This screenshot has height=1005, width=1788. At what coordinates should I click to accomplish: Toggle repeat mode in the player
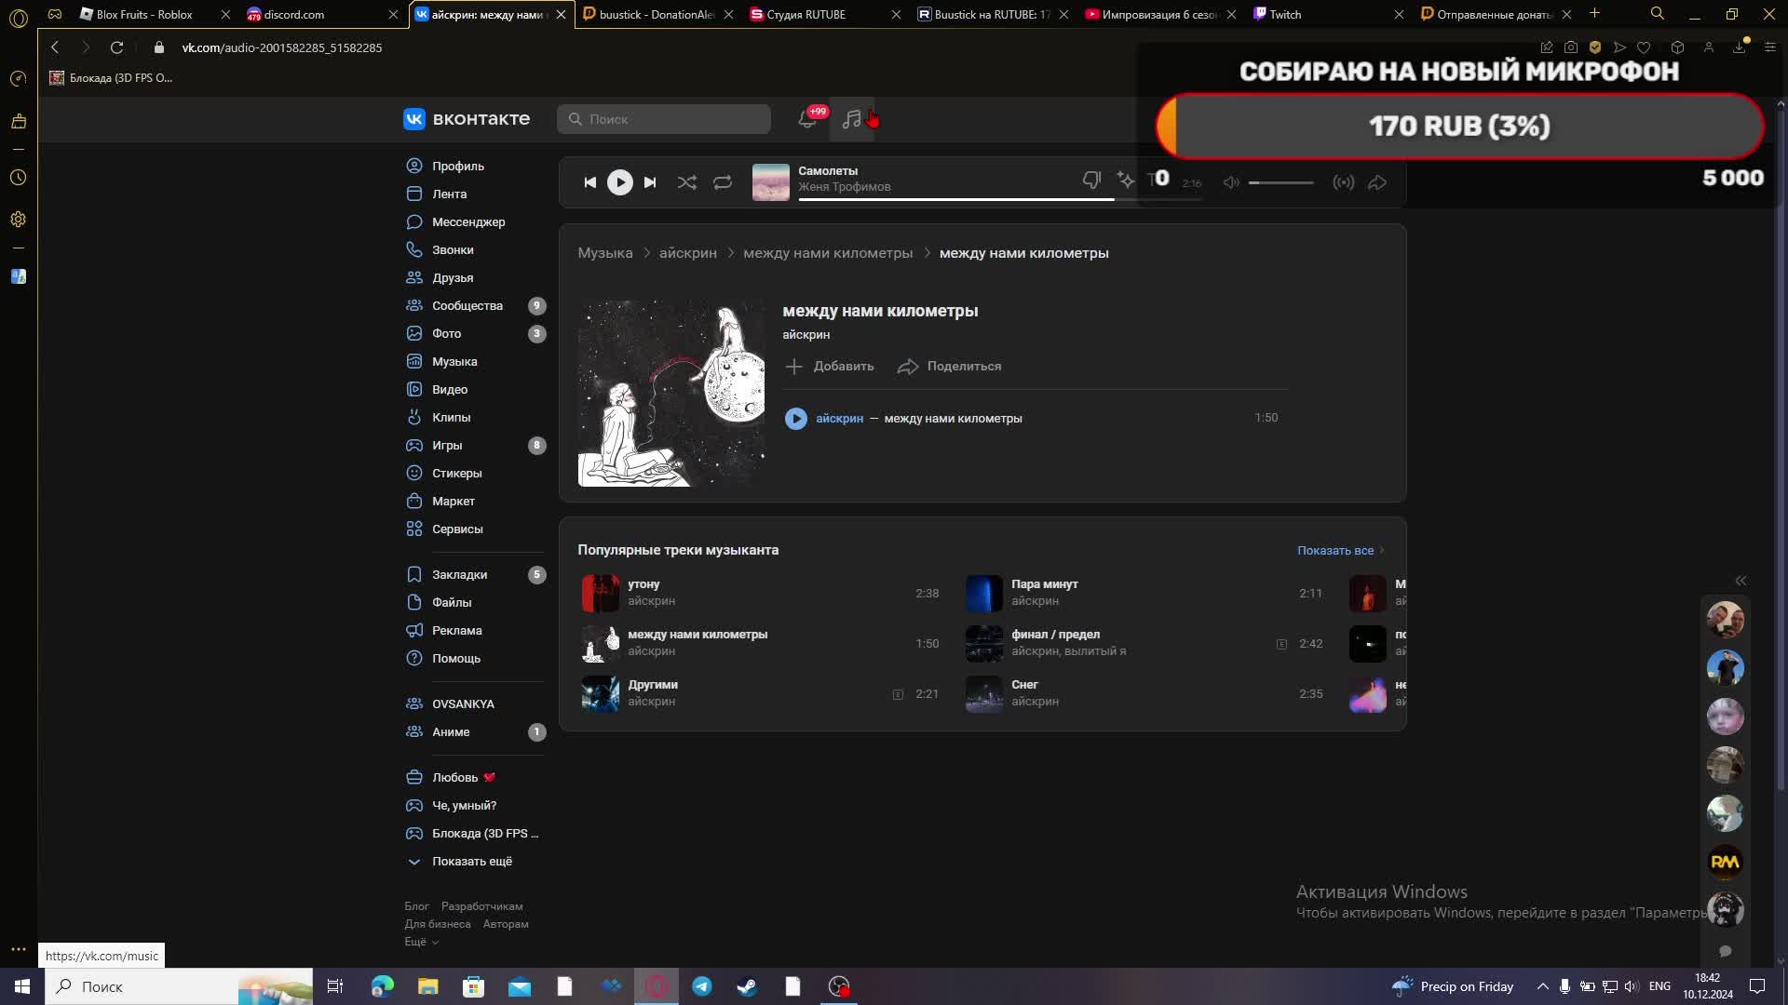pos(723,182)
